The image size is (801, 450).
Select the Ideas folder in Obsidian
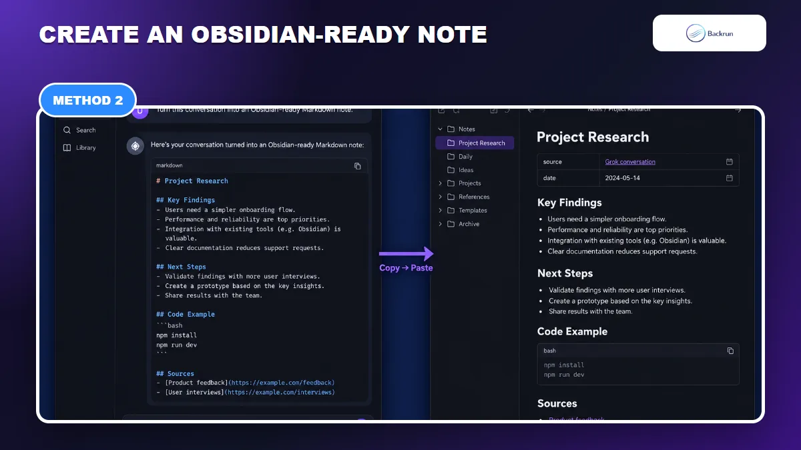[461, 170]
